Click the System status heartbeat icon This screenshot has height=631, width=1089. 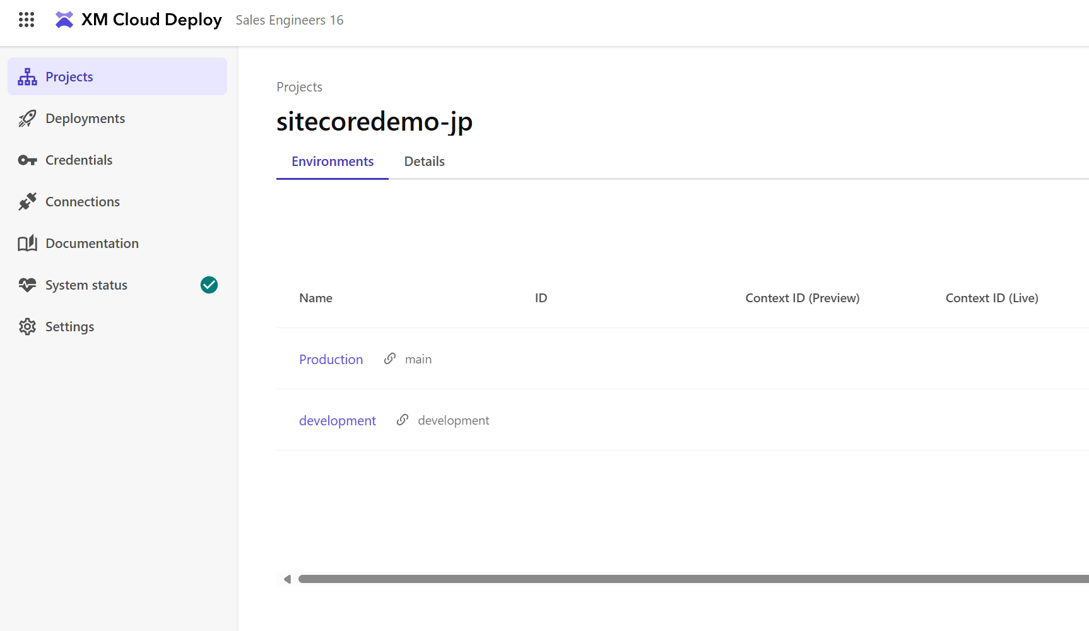(27, 285)
